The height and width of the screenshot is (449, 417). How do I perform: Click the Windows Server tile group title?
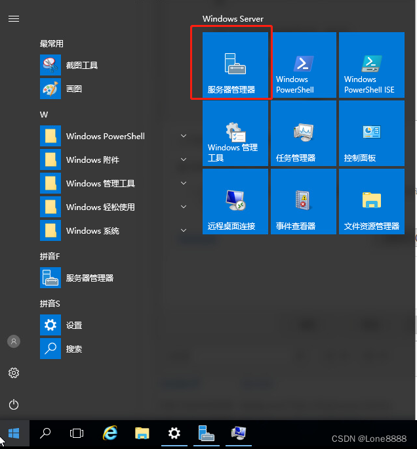[233, 19]
